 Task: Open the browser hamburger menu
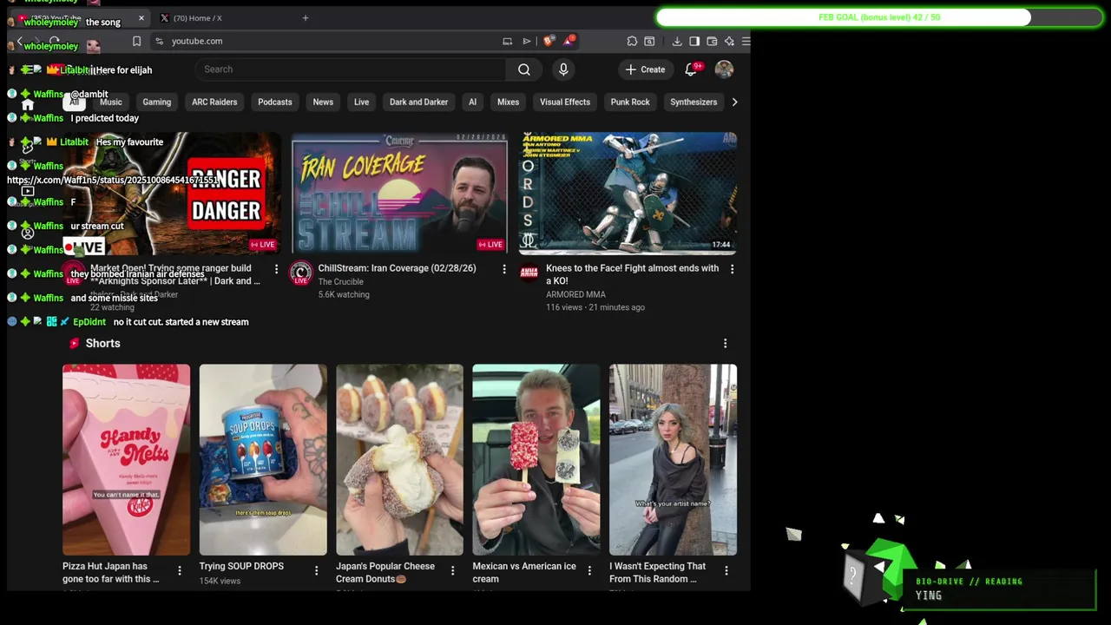click(746, 41)
